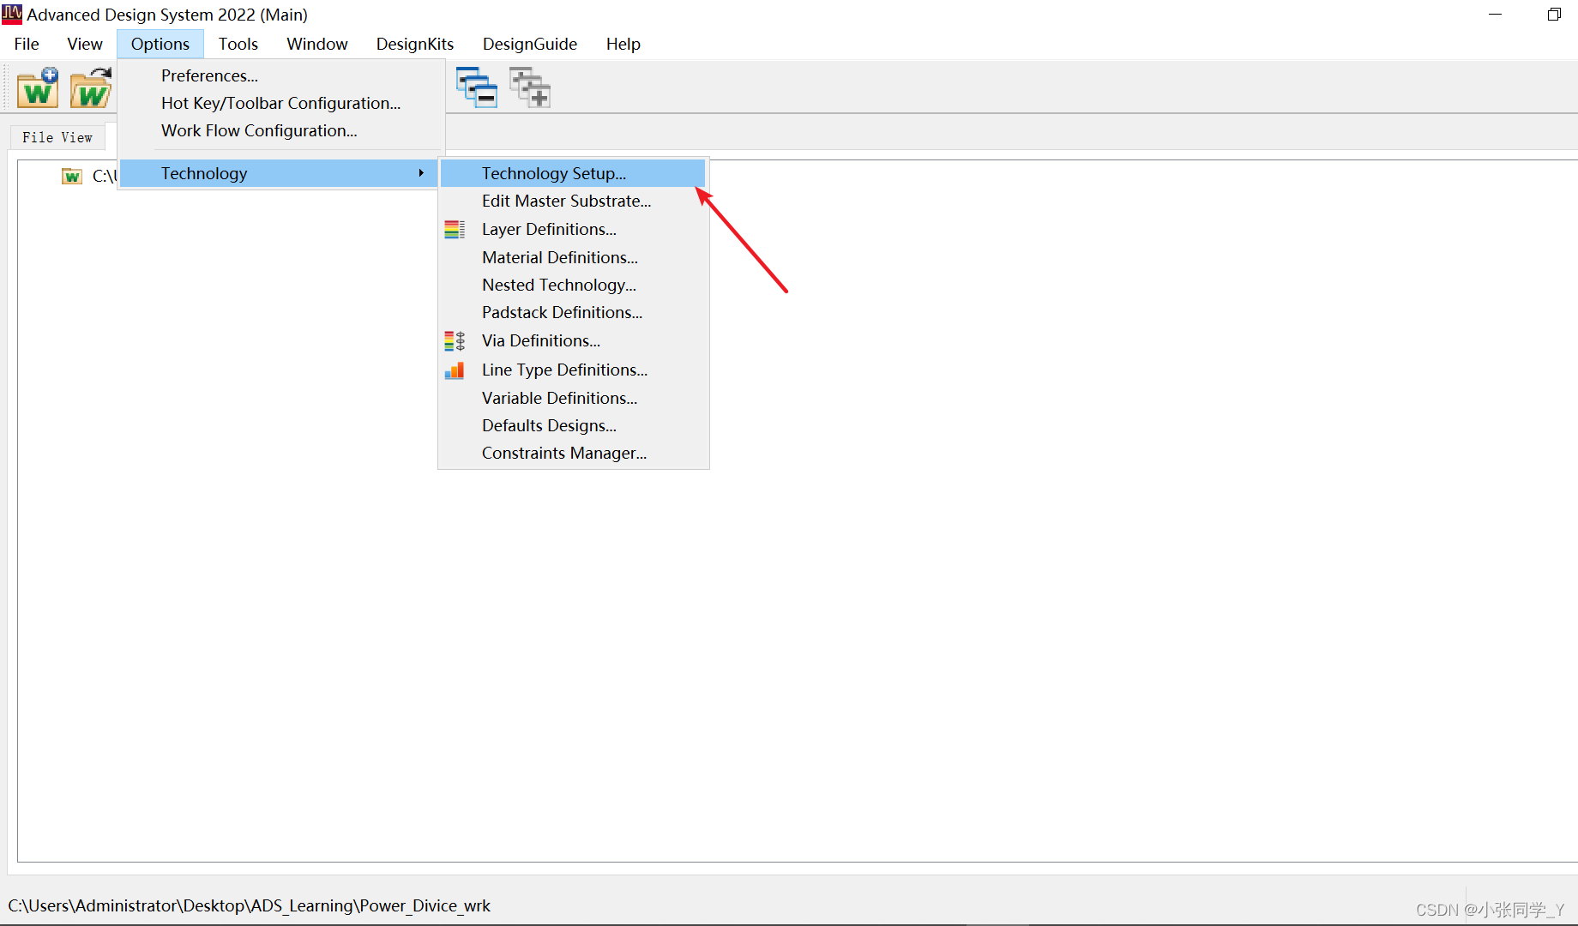Viewport: 1578px width, 926px height.
Task: Open the DesignGuide menu
Action: (x=530, y=44)
